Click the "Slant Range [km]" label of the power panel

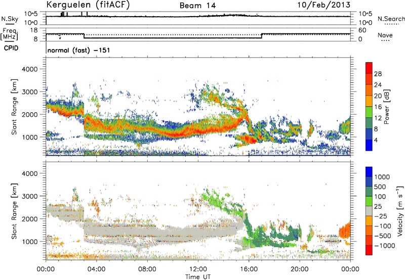pos(14,107)
